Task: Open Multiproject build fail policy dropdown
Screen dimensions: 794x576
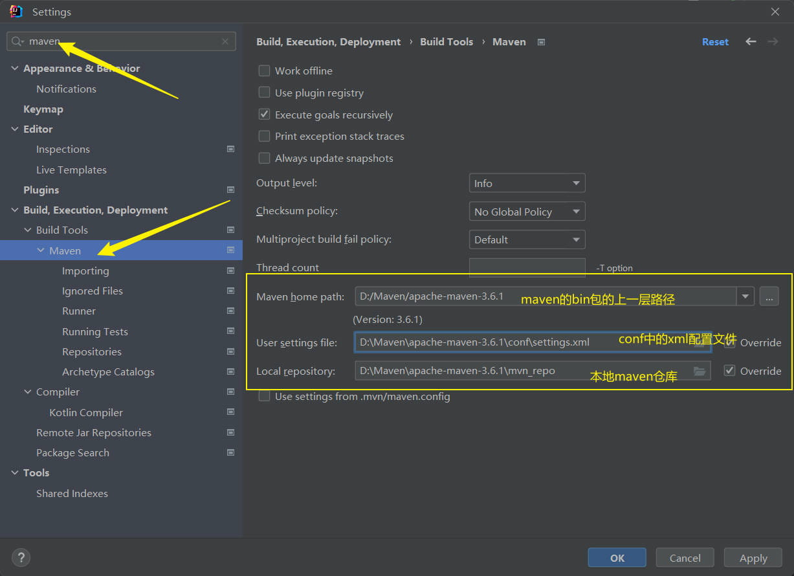Action: point(527,239)
